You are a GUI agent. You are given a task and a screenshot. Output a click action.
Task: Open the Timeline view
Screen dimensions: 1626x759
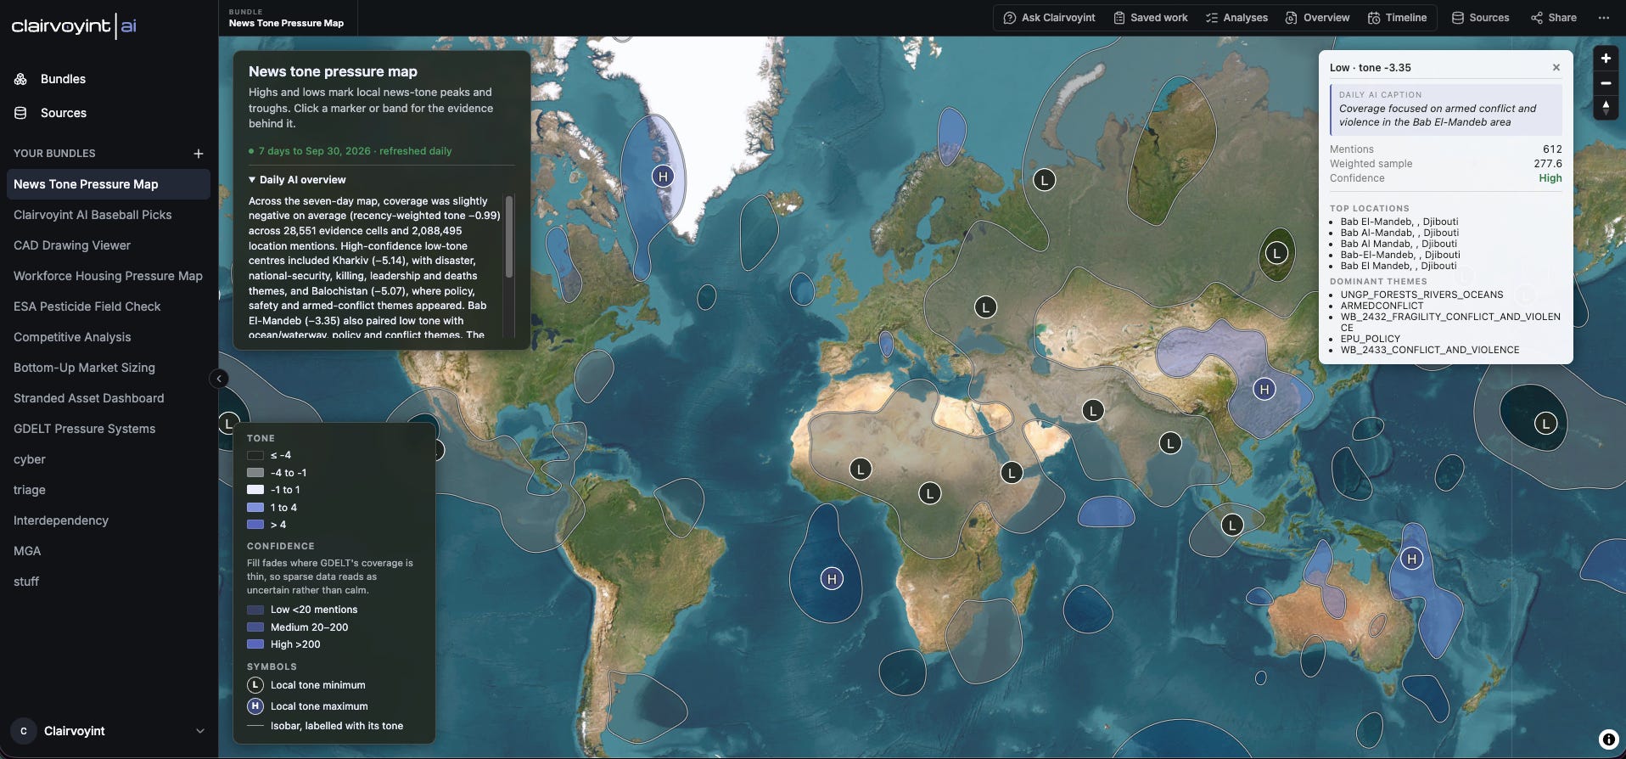(1397, 18)
